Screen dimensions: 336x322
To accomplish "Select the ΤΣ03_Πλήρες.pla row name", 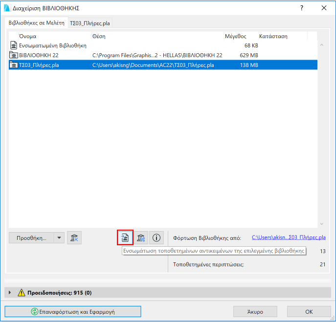I will [39, 65].
